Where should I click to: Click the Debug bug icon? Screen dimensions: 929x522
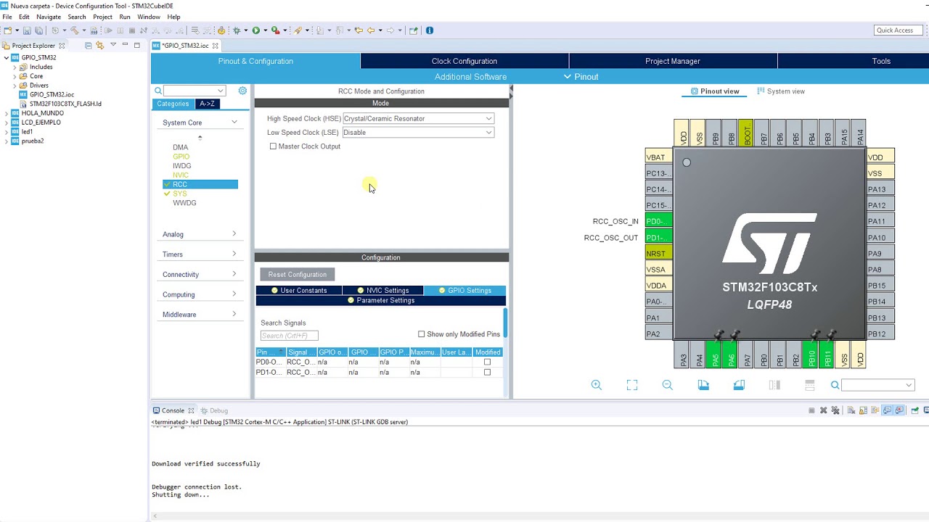pyautogui.click(x=237, y=30)
